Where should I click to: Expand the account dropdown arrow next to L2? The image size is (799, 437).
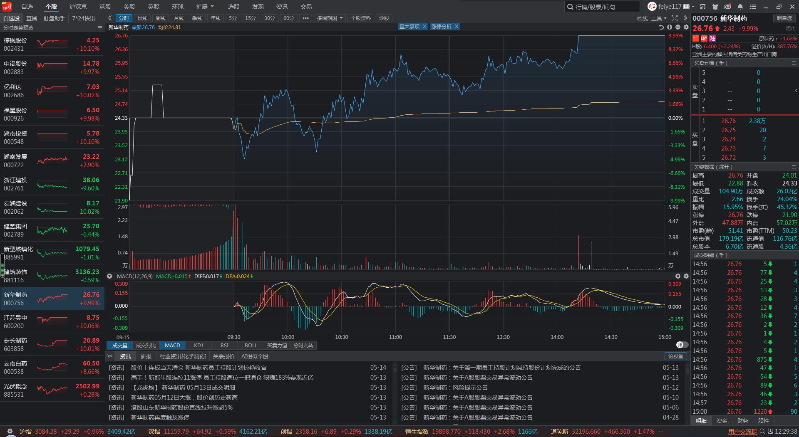click(x=694, y=7)
